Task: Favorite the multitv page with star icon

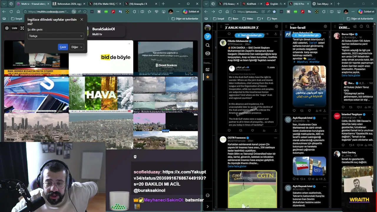Action: 85,11
